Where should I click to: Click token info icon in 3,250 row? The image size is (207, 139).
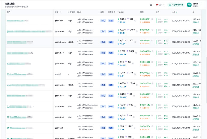pyautogui.click(x=134, y=96)
